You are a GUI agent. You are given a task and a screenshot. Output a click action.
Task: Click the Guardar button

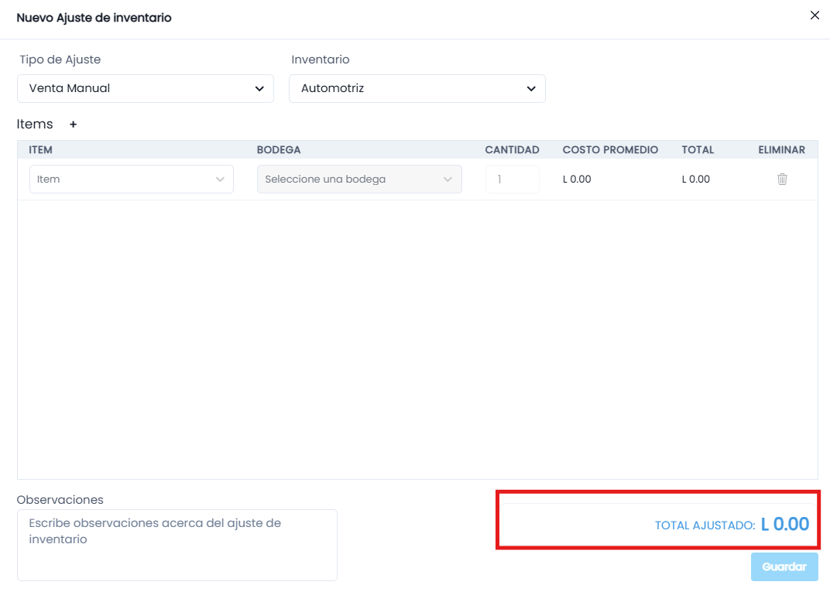point(784,567)
